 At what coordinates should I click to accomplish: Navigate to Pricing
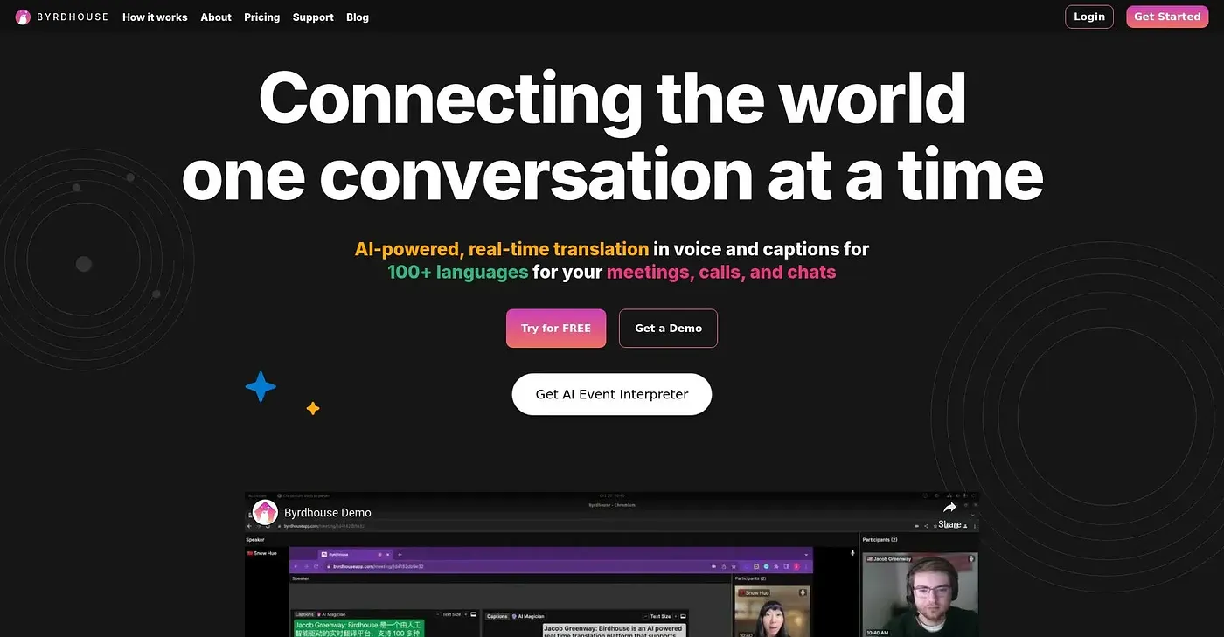[x=262, y=17]
